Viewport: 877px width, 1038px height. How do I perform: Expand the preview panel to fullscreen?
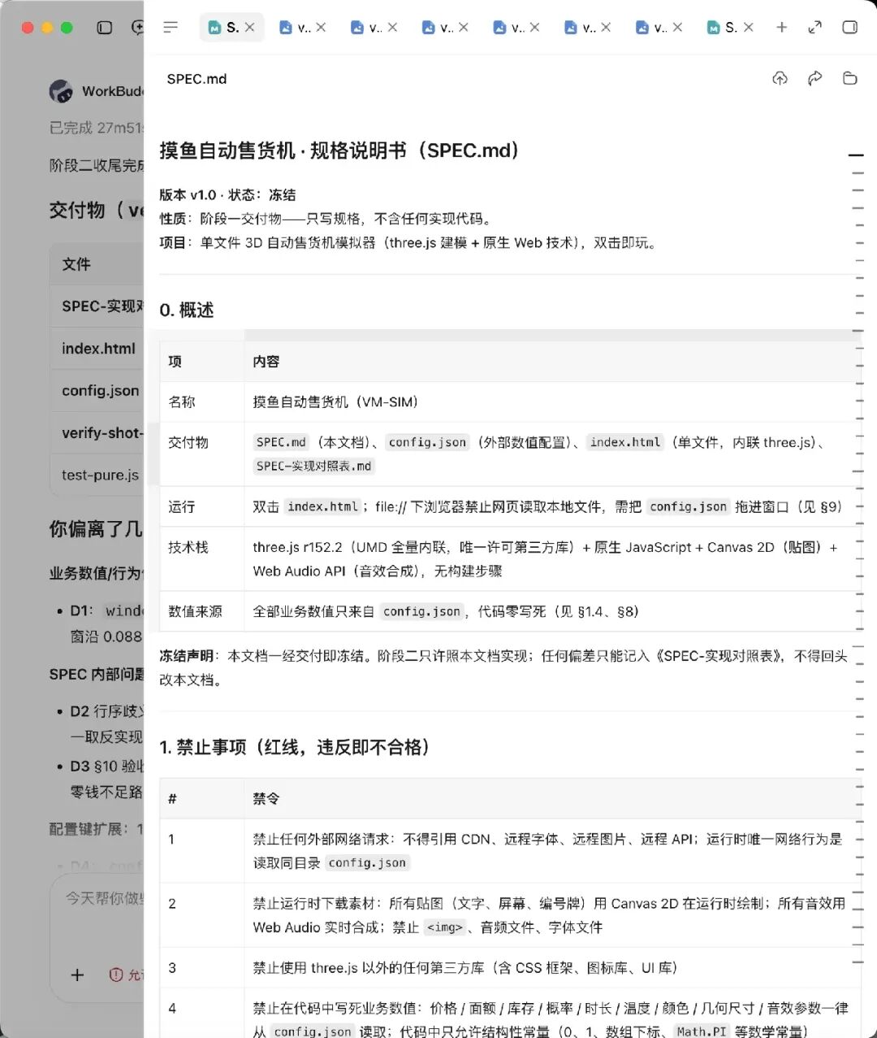[814, 28]
